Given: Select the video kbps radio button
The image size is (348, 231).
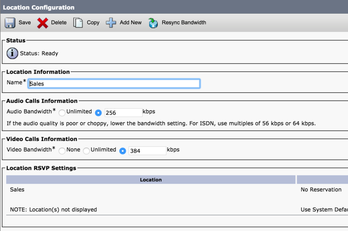Looking at the screenshot, I should [123, 151].
